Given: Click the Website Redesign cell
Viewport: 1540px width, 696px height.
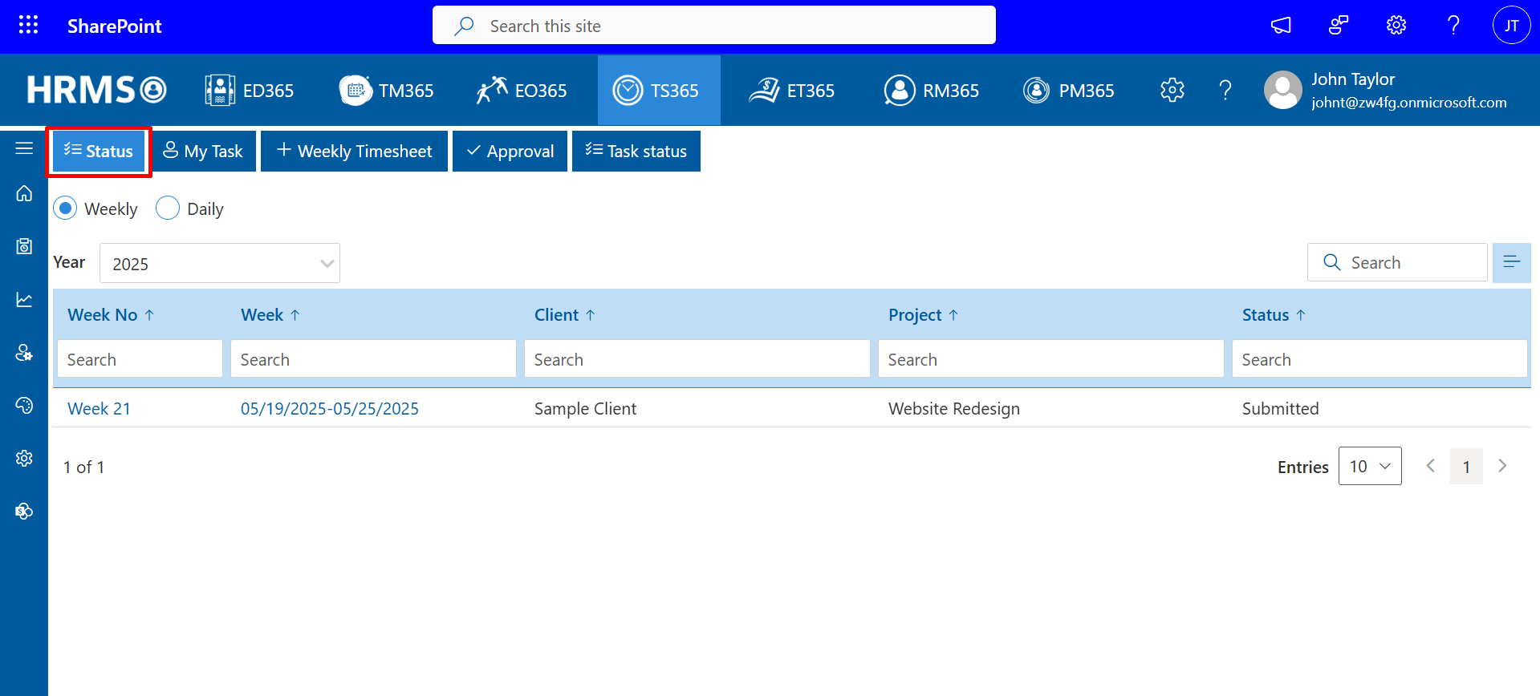Looking at the screenshot, I should click(954, 409).
